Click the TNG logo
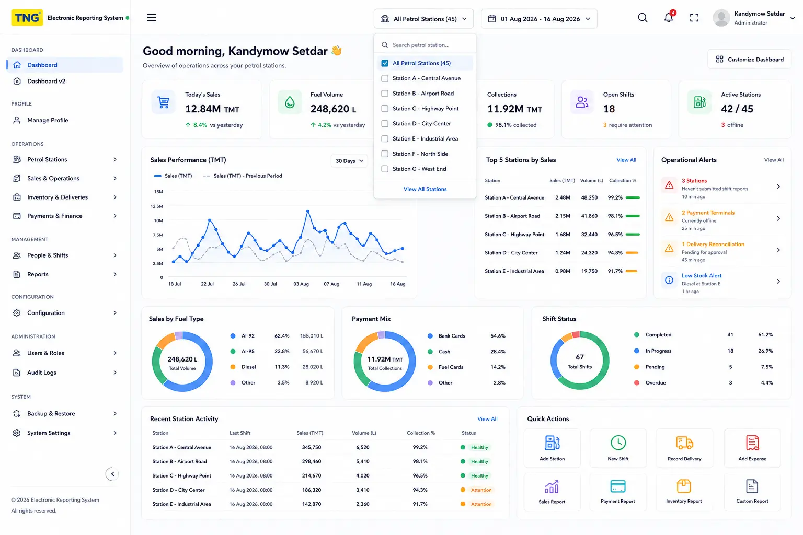Screen dimensions: 803x535 27,18
